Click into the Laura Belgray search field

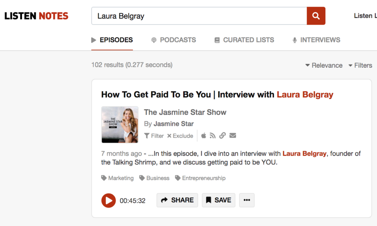pos(199,16)
